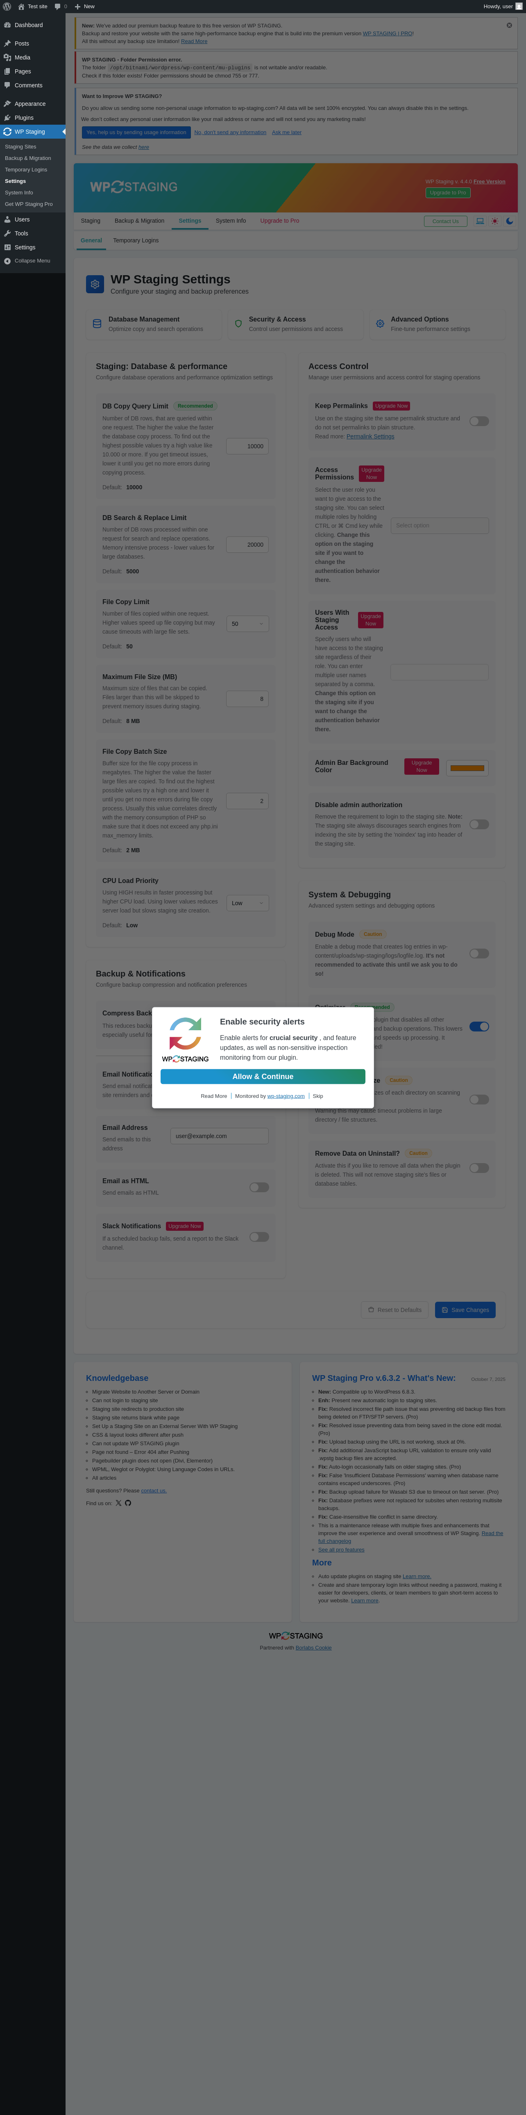The image size is (526, 2115).
Task: Select the light mode sun icon
Action: pyautogui.click(x=495, y=221)
